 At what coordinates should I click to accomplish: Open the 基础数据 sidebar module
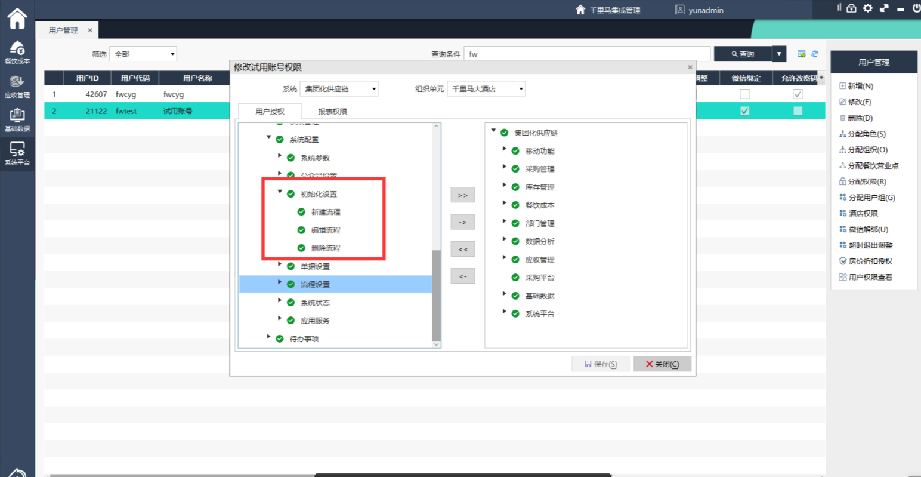tap(17, 119)
